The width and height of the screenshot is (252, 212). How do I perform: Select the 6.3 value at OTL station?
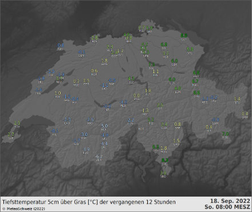(156, 147)
